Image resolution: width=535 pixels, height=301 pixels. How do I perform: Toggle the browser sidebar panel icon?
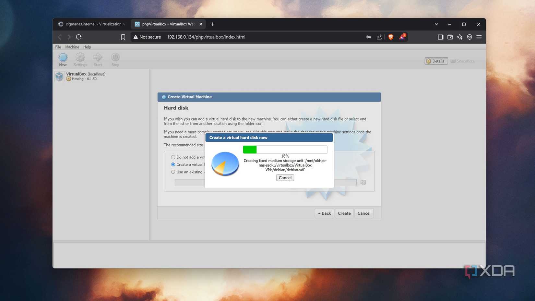tap(440, 37)
